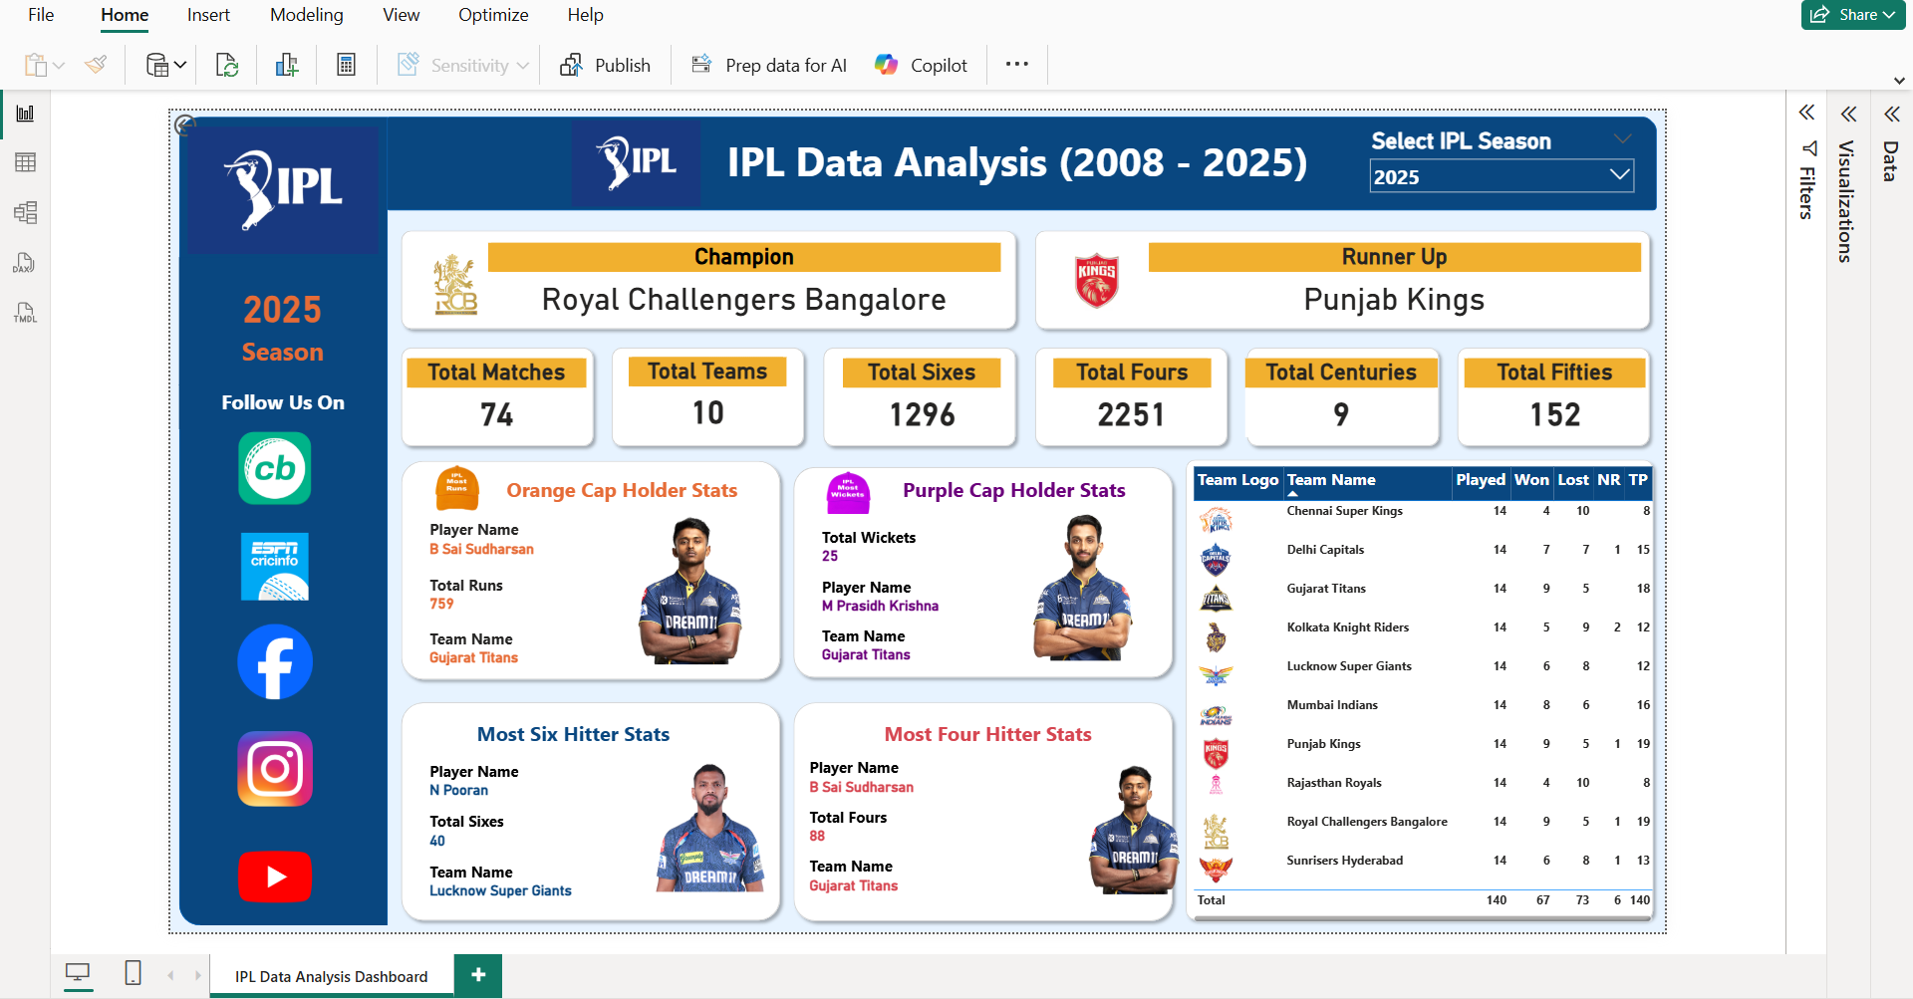
Task: Select IPL Data Analysis Dashboard page tab
Action: click(331, 976)
